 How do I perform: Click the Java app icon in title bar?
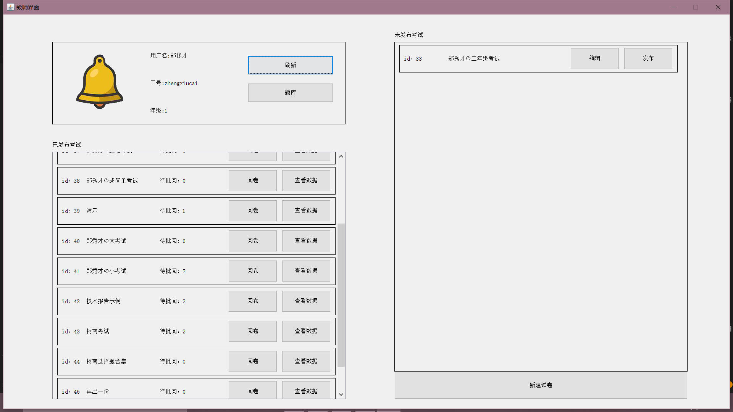[x=10, y=7]
